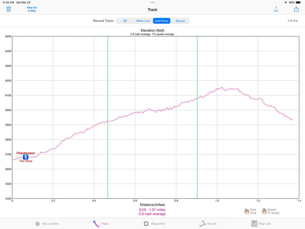Open the Routes tab
This screenshot has height=229, width=305.
[x=208, y=224]
